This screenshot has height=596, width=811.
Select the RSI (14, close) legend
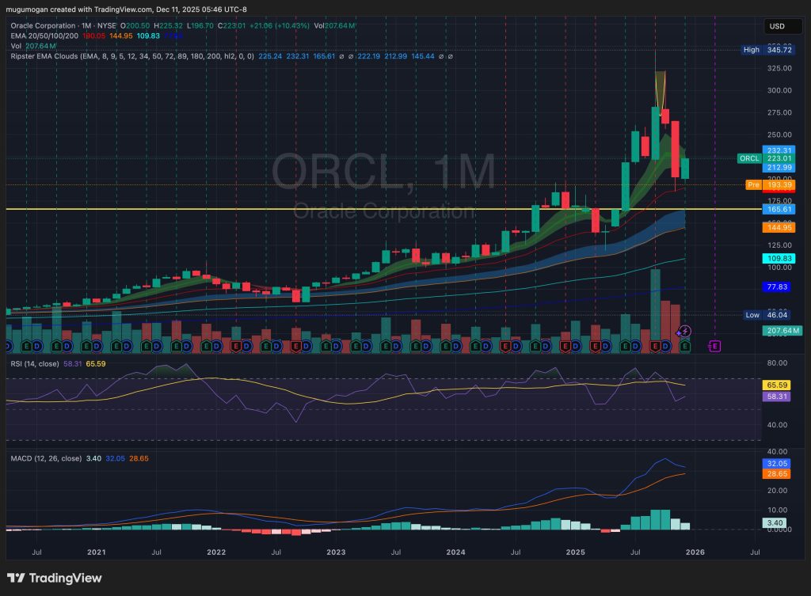point(36,363)
